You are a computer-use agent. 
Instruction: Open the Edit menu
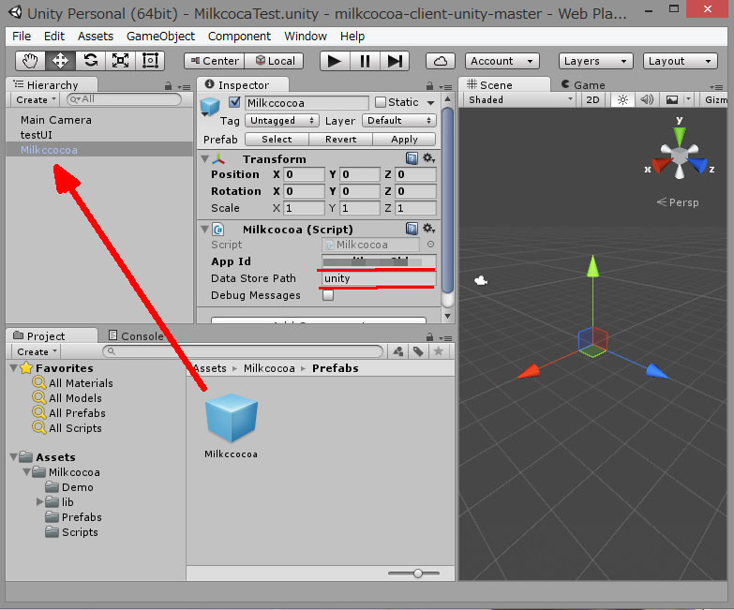(x=54, y=36)
